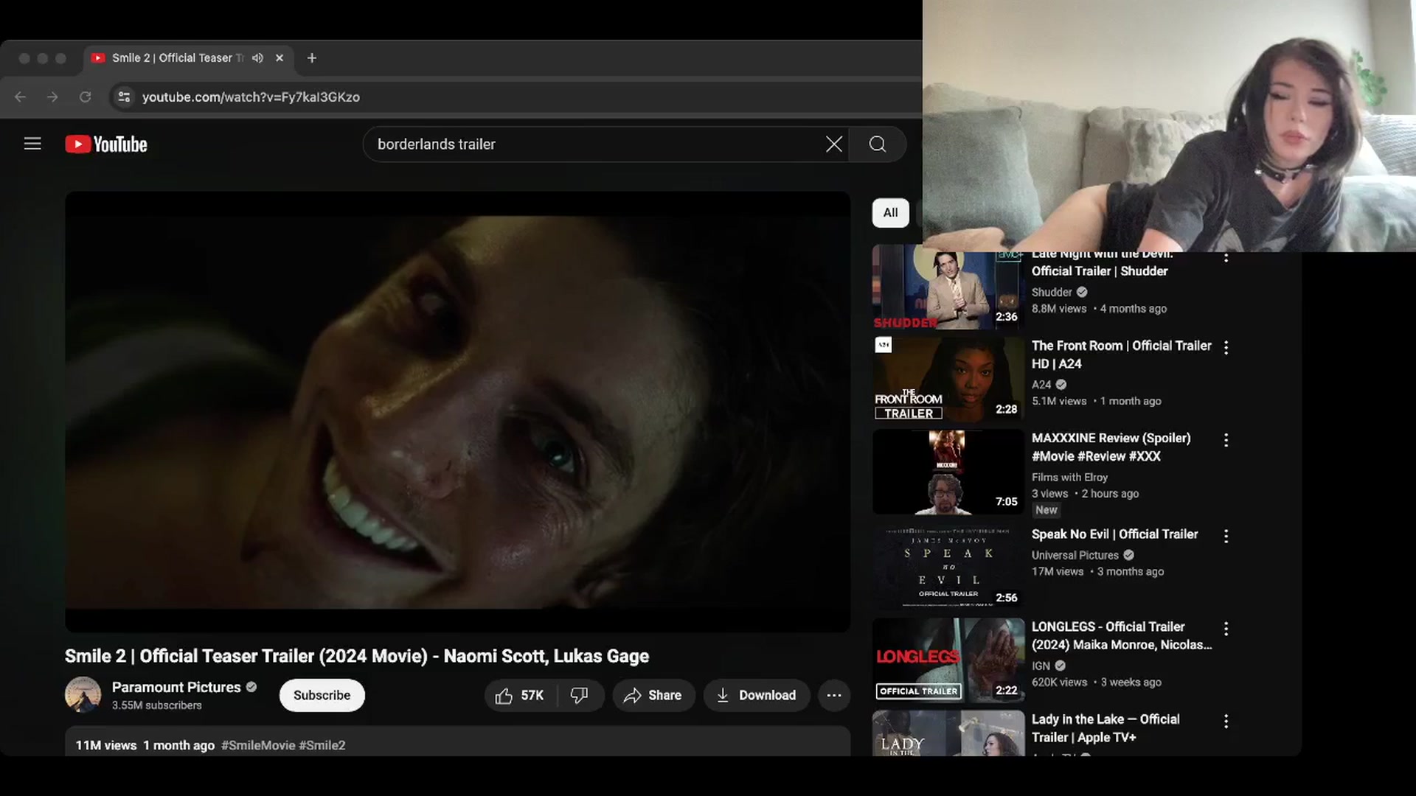Open A24 channel name

tap(1041, 385)
